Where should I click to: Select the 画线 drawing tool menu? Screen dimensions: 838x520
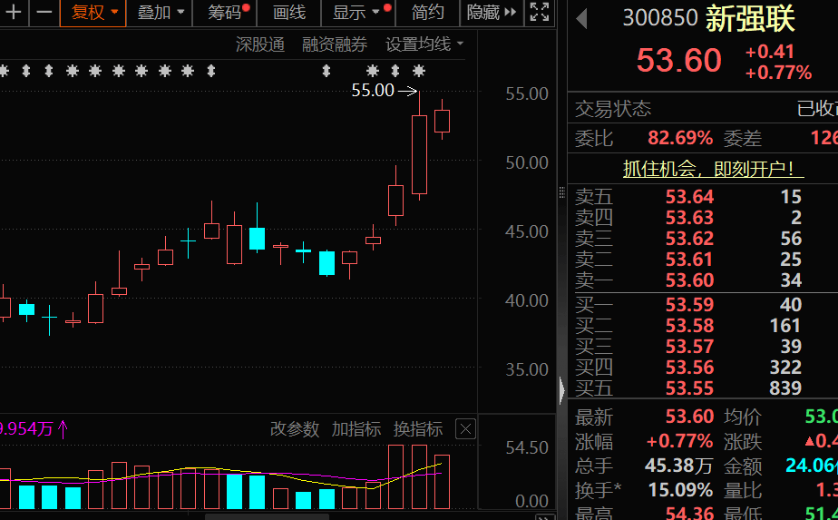[289, 13]
